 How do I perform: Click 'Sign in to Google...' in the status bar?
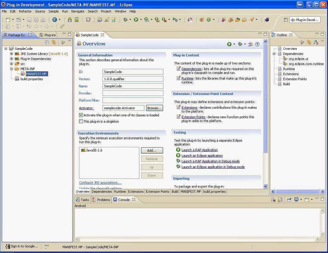click(x=22, y=246)
